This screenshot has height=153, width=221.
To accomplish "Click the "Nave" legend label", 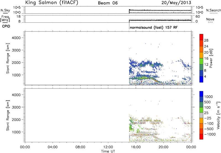I will 210,19.
